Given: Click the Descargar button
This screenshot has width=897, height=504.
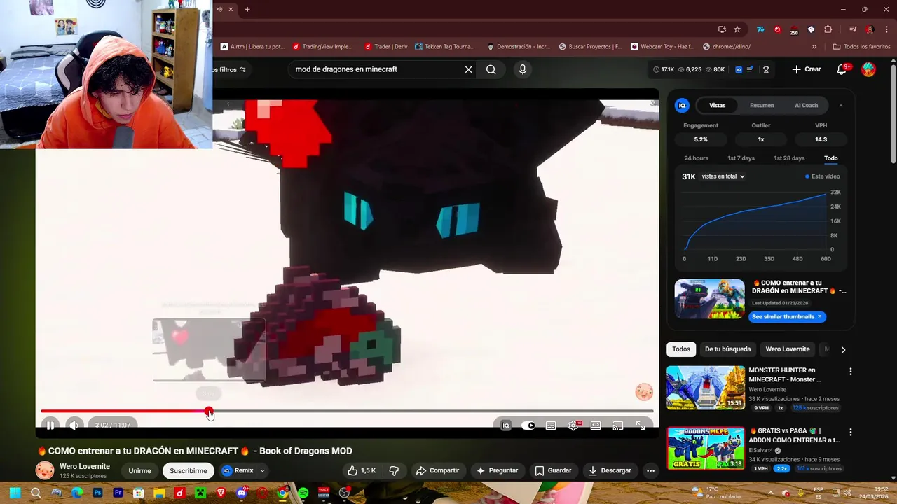Looking at the screenshot, I should tap(610, 470).
